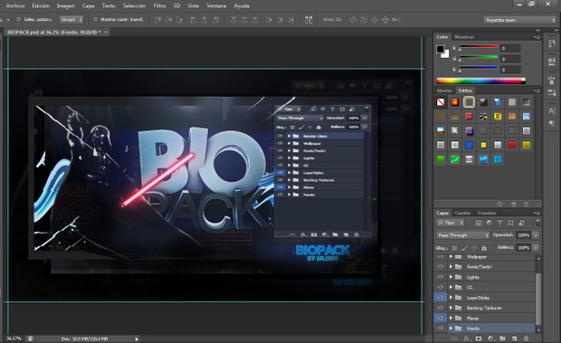Viewport: 561px width, 343px height.
Task: Switch to the Canales tab
Action: (462, 213)
